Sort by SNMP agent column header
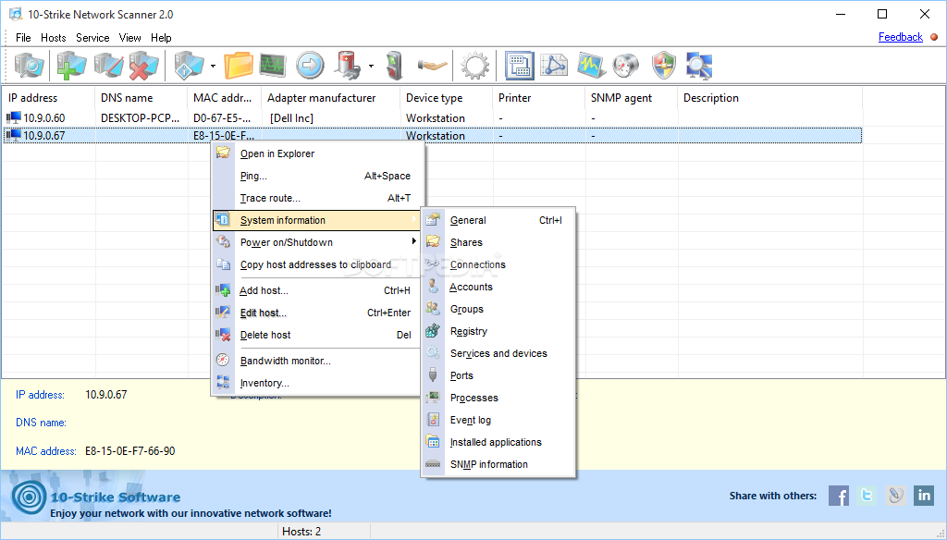This screenshot has width=947, height=540. (632, 98)
